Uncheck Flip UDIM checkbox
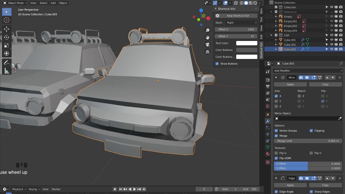Viewport: 345px width, 194px height. tap(276, 158)
